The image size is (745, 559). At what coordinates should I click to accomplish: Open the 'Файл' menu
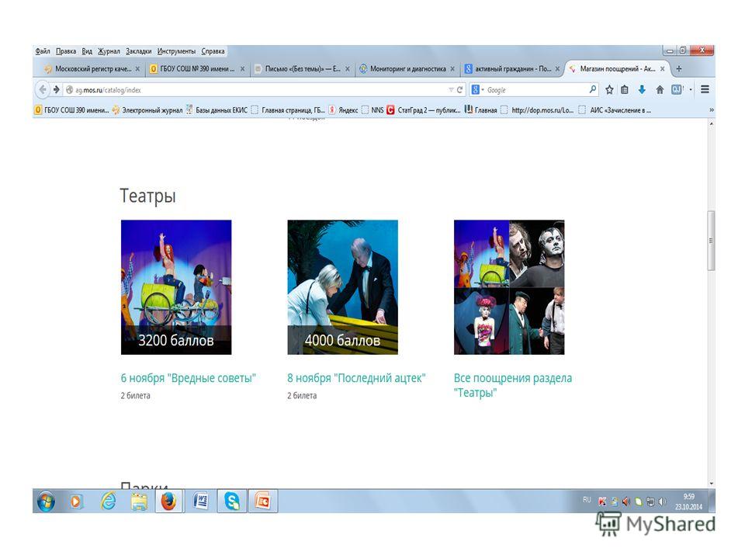point(42,51)
